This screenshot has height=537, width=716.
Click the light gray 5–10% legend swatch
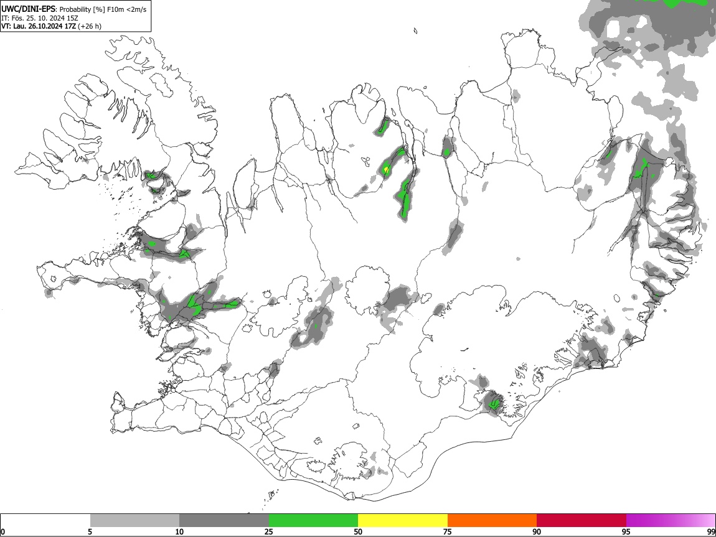134,521
